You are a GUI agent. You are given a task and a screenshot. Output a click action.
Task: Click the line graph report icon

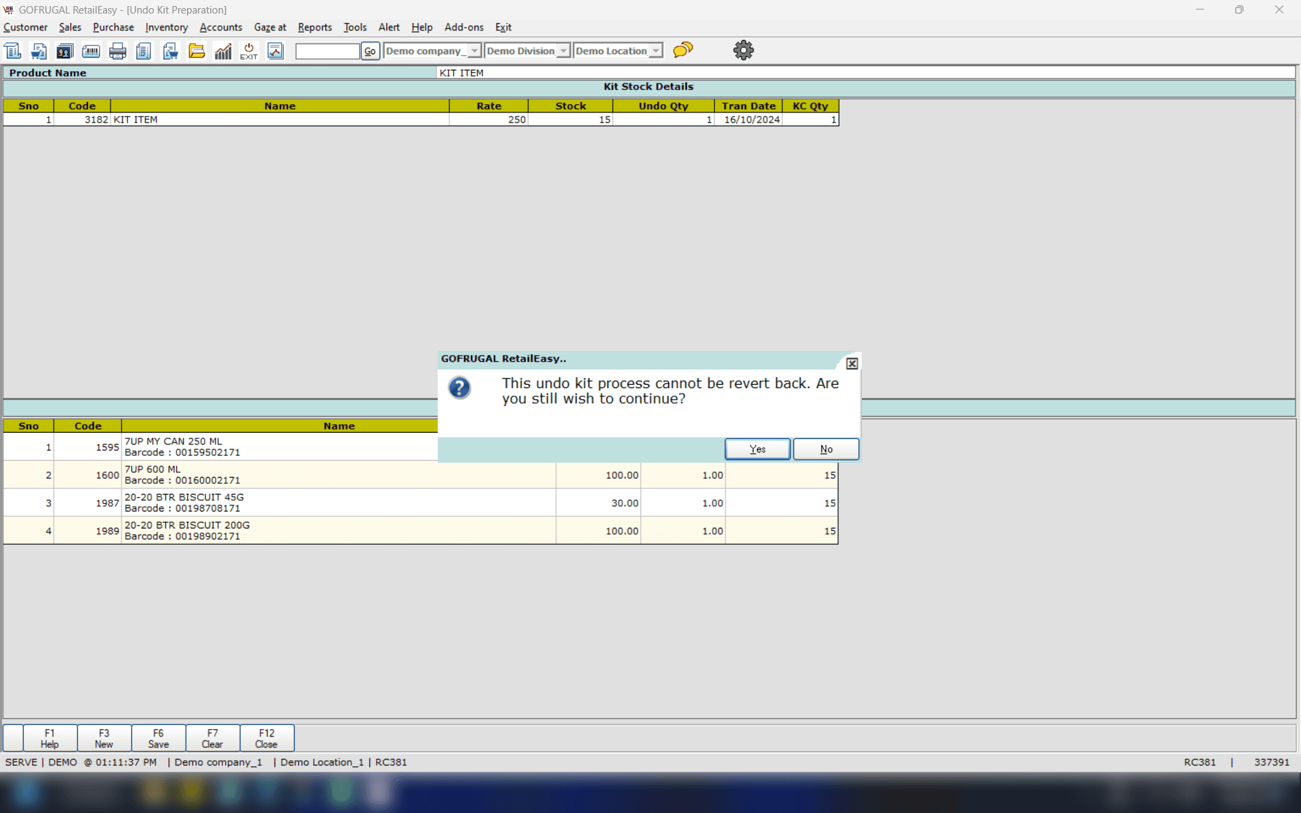[275, 51]
